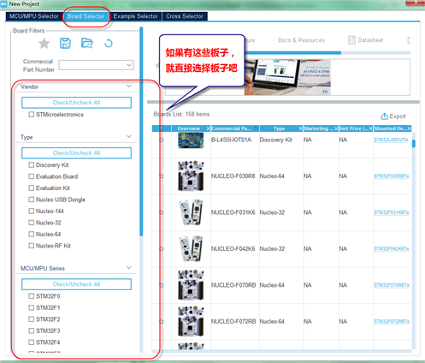Open the Datasheet document icon
This screenshot has width=425, height=363.
coord(352,40)
